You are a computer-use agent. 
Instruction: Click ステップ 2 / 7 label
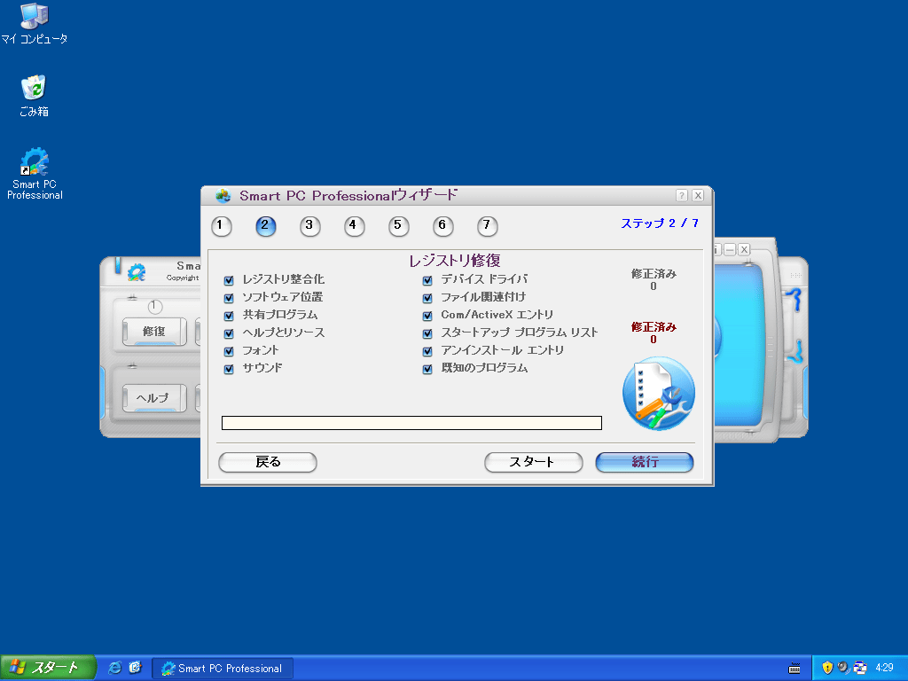point(660,223)
